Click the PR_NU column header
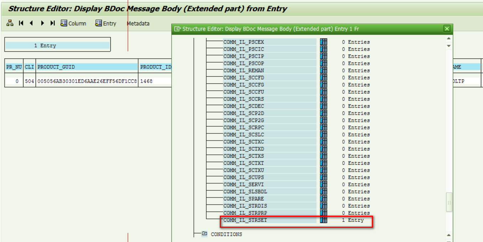The width and height of the screenshot is (483, 242). (x=14, y=67)
